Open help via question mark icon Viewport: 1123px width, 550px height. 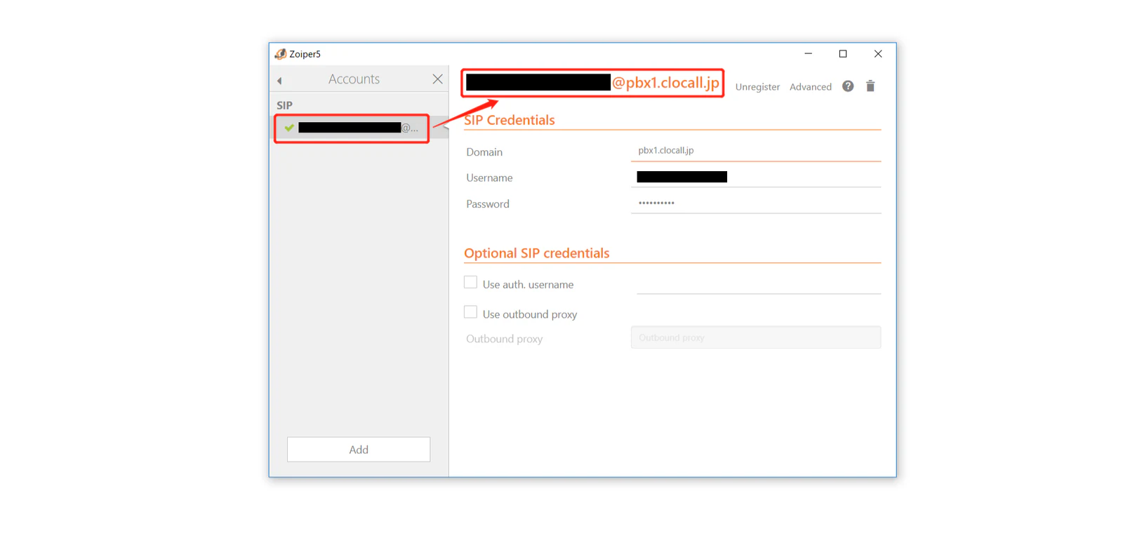click(848, 86)
